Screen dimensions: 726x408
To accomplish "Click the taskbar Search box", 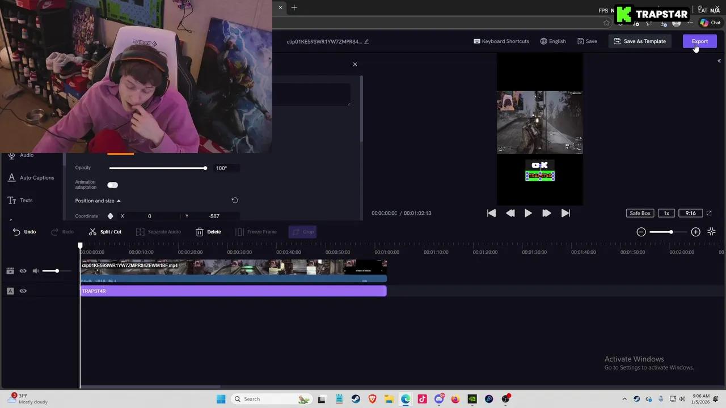I will [x=272, y=399].
